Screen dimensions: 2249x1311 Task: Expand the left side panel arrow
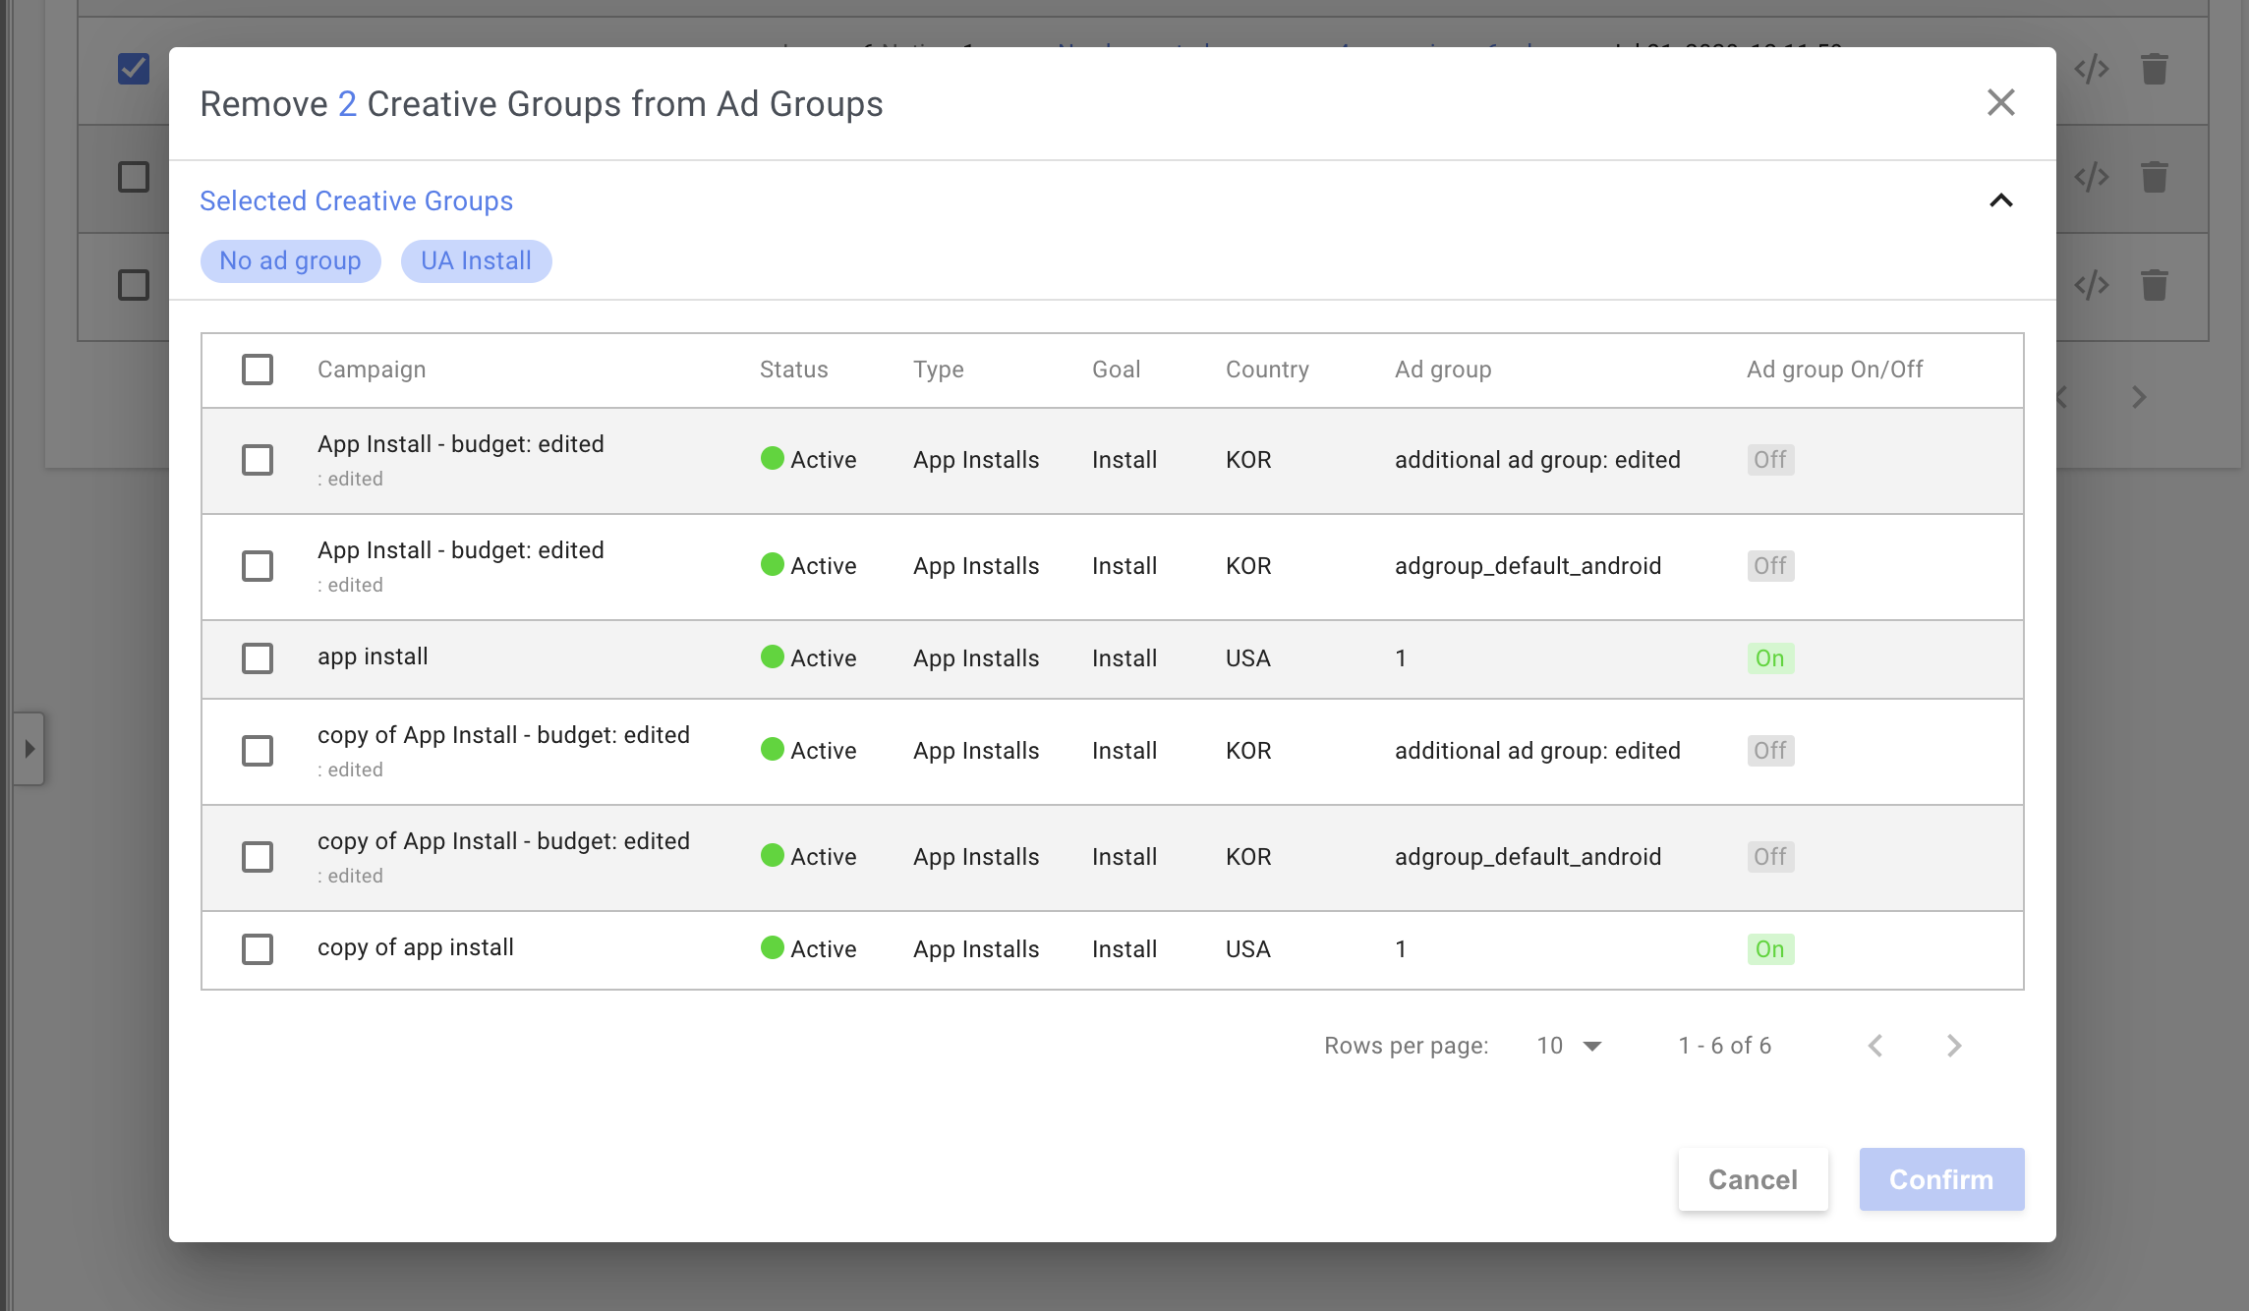[x=29, y=749]
